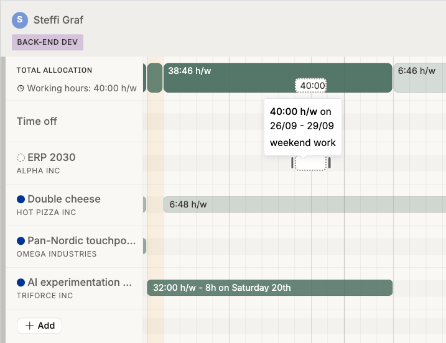
Task: Click the dotted new allocation box in the ERP 2030 row
Action: pos(310,163)
